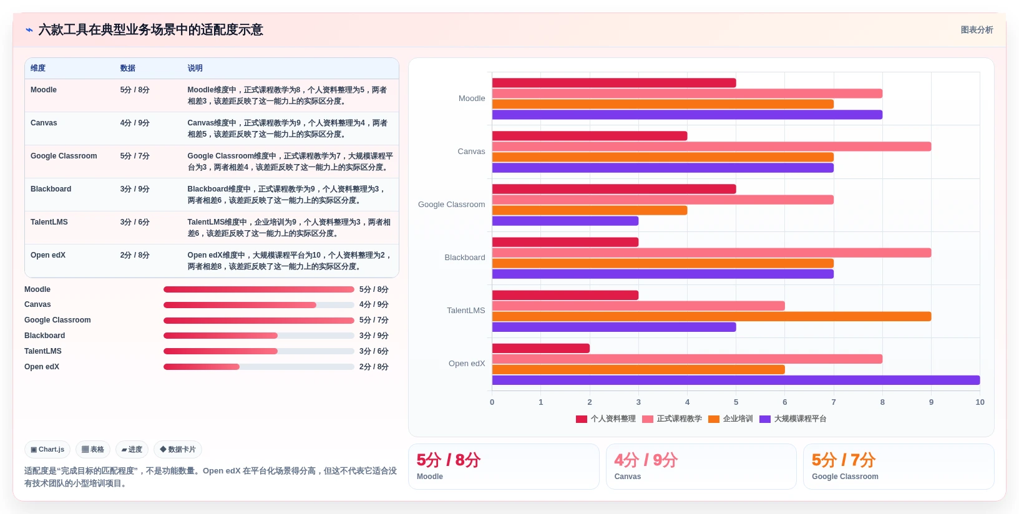Toggle the 正式课程教学 legend swatch
The width and height of the screenshot is (1019, 514).
point(648,419)
